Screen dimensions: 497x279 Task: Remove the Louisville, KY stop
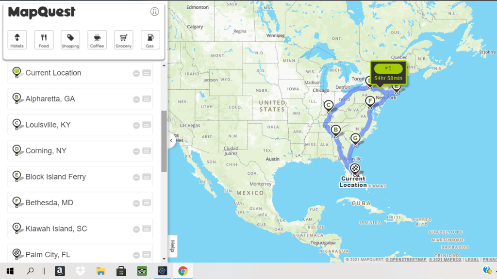(x=136, y=125)
